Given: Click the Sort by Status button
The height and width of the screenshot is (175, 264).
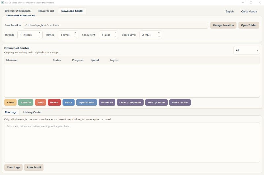Looking at the screenshot, I should pos(156,102).
